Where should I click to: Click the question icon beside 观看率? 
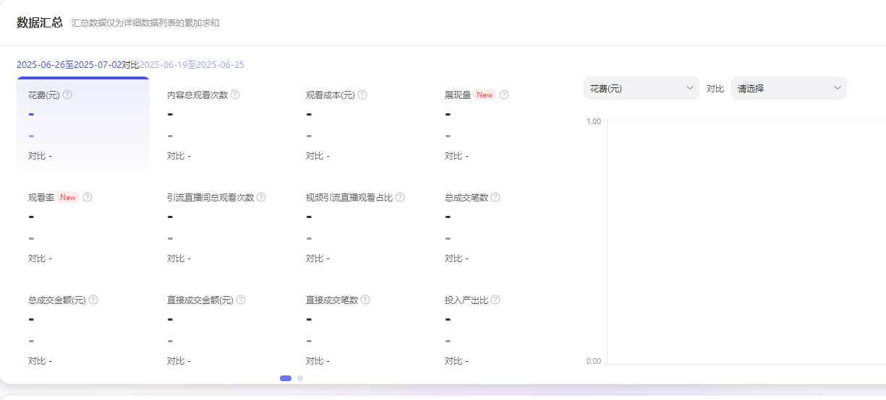[x=88, y=197]
